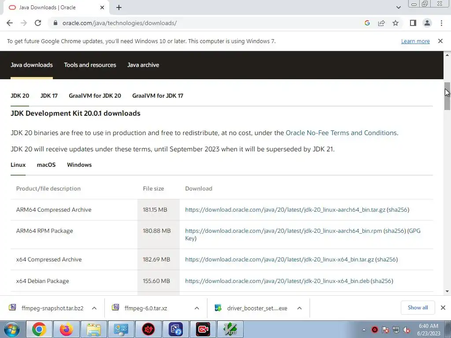Close the downloads shelf

pos(443,308)
